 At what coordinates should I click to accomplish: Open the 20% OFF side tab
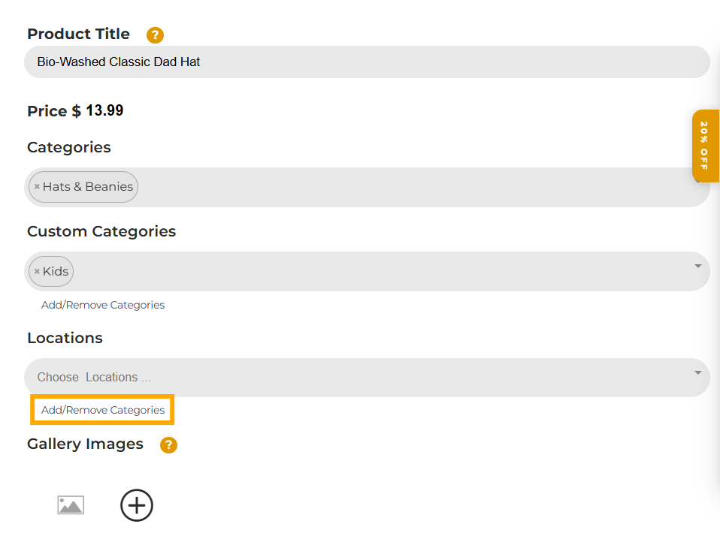tap(706, 146)
